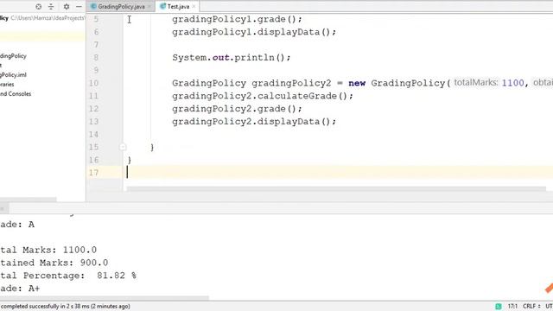Click the green status bar widget icon
Viewport: 553px width, 311px height.
coord(499,306)
